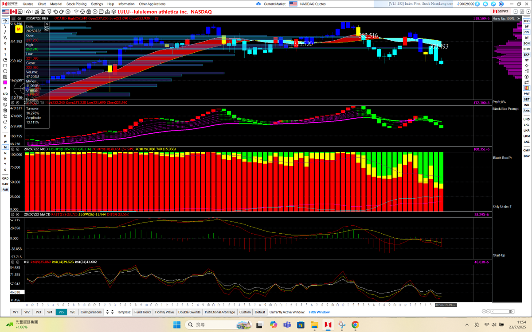Screen dimensions: 532x332
Task: Select the crosshair move tool in left toolbar
Action: pyautogui.click(x=5, y=20)
